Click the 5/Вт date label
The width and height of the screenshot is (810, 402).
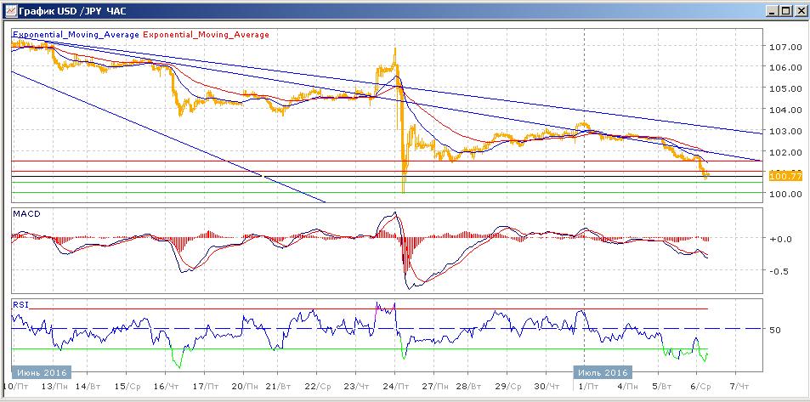(662, 387)
